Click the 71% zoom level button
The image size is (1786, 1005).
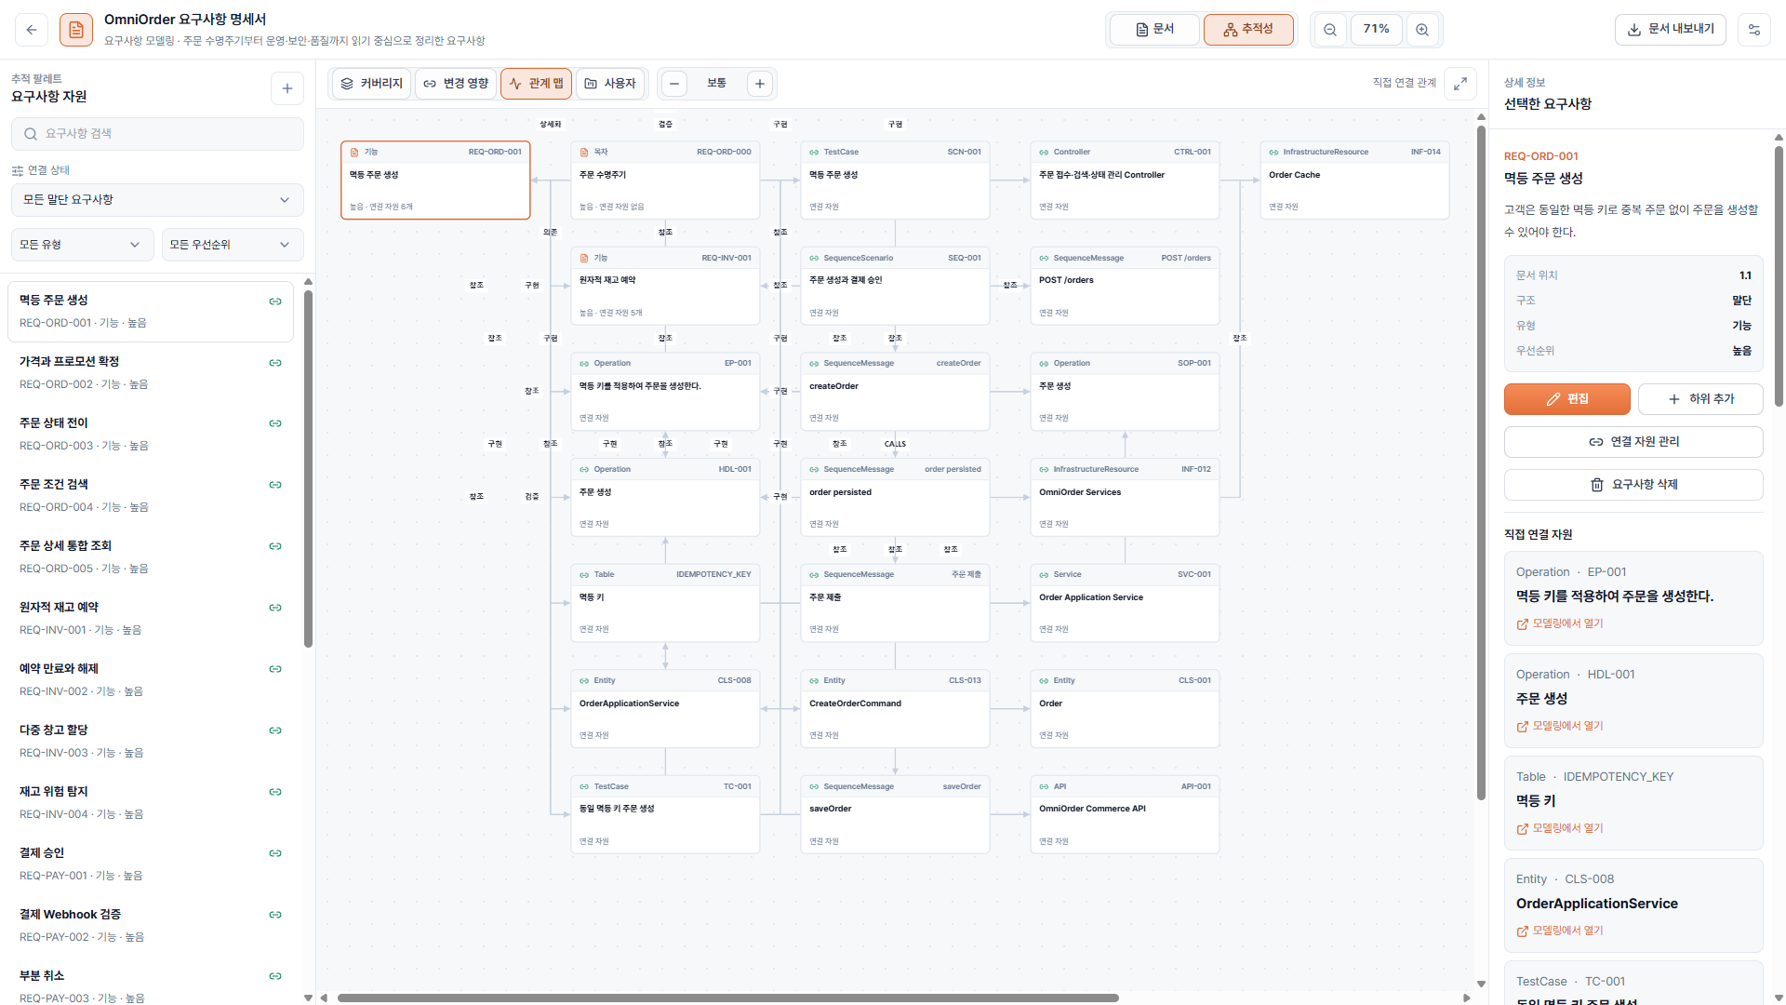pyautogui.click(x=1377, y=30)
